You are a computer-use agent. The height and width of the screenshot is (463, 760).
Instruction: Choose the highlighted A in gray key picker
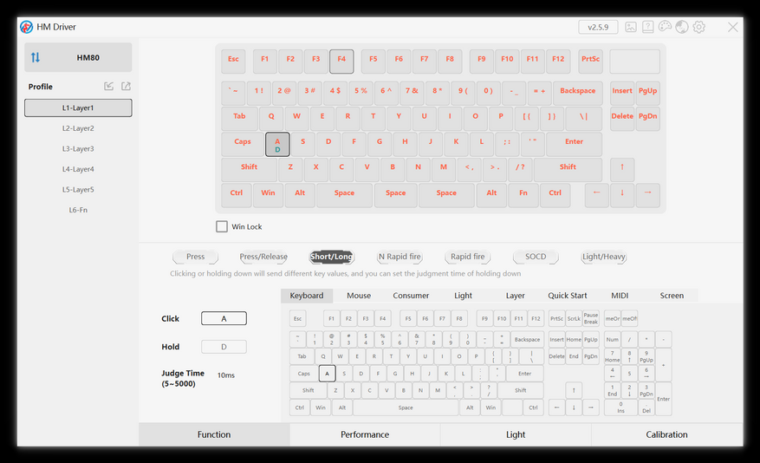328,374
